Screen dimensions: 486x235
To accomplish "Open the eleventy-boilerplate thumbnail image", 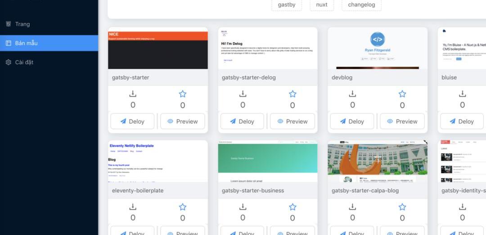I will tap(158, 161).
